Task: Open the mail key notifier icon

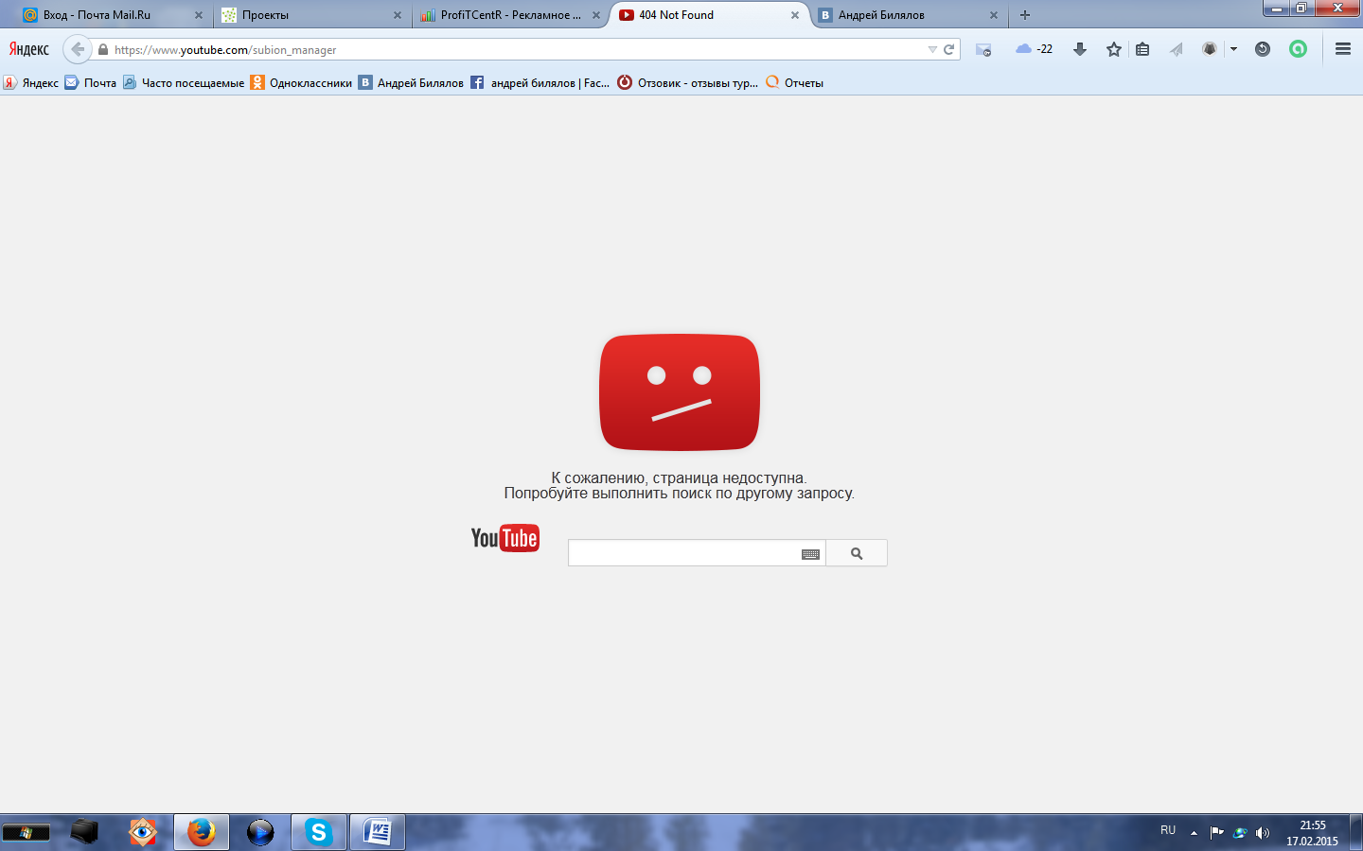Action: click(983, 49)
